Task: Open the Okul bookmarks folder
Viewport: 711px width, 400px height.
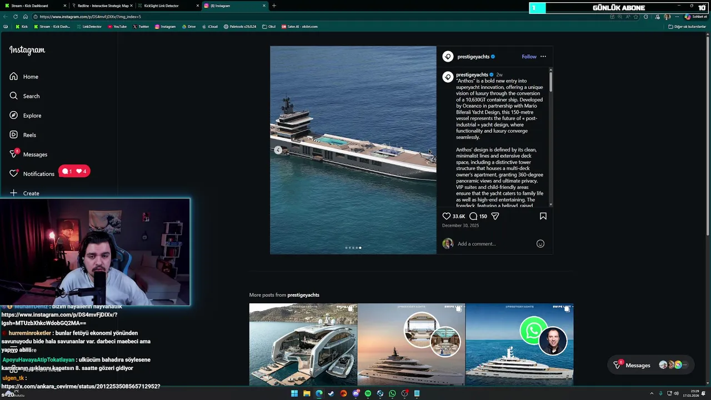Action: 269,27
